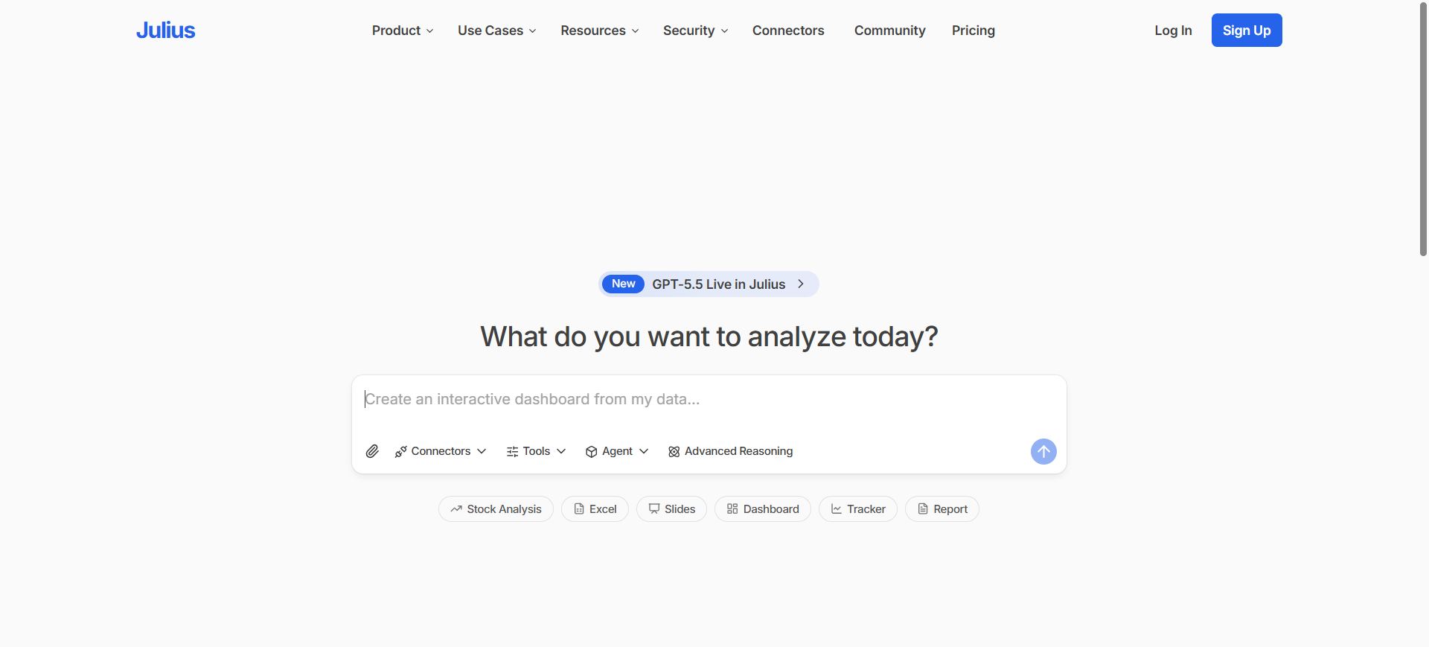Click the blue send arrow button
The width and height of the screenshot is (1429, 647).
tap(1043, 451)
